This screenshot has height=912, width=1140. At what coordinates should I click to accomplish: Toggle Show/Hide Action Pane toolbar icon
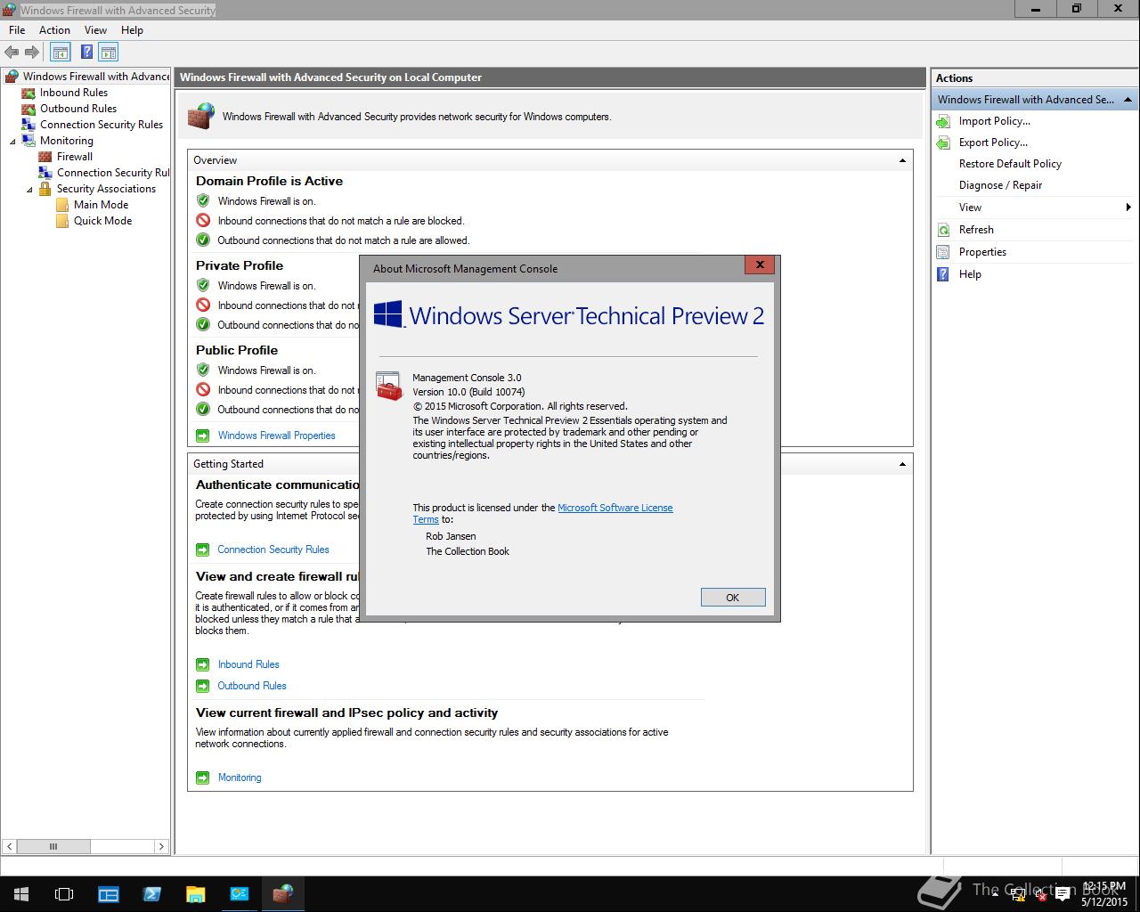(x=109, y=53)
